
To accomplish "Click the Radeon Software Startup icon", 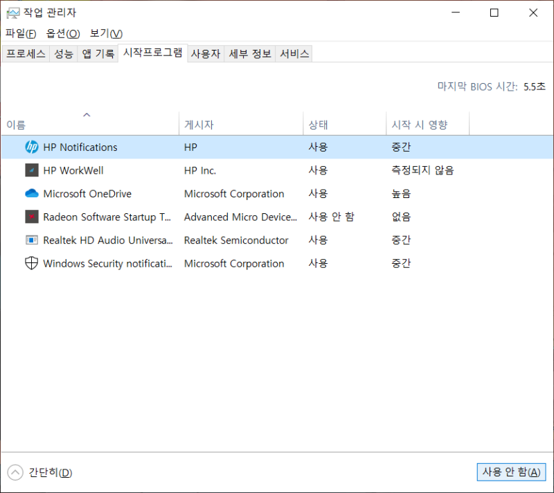I will tap(31, 217).
